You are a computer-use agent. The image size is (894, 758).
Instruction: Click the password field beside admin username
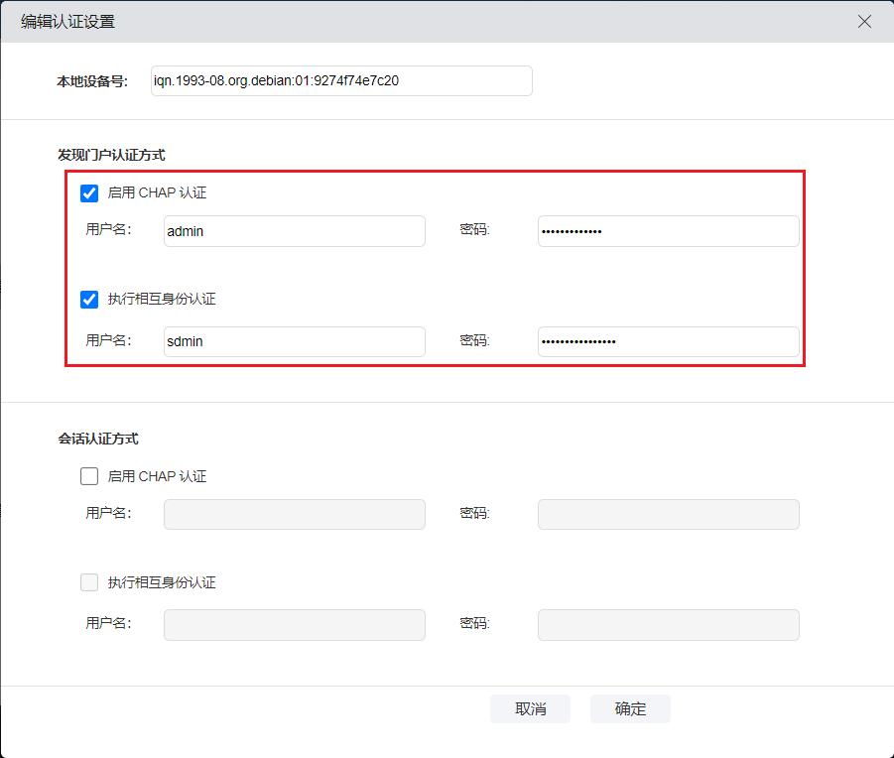point(668,231)
